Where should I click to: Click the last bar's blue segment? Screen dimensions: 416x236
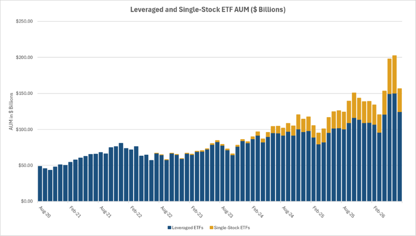point(399,157)
